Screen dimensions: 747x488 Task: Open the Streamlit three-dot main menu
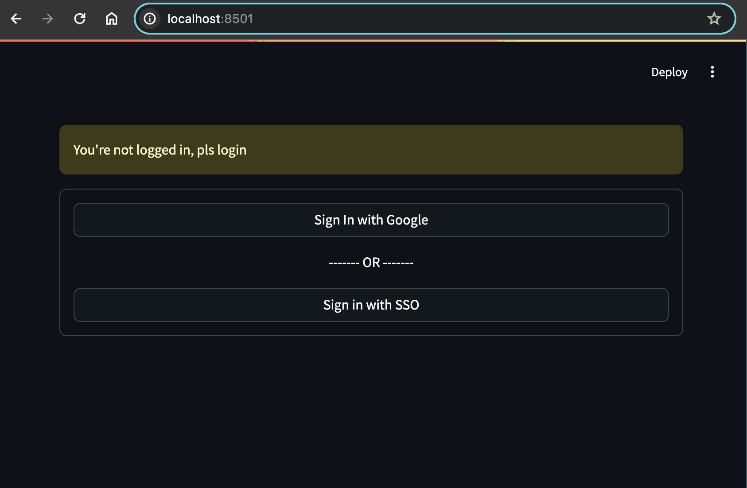(x=712, y=72)
